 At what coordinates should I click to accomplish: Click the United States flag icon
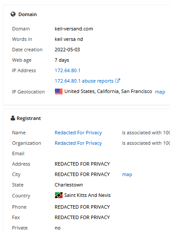coord(59,92)
